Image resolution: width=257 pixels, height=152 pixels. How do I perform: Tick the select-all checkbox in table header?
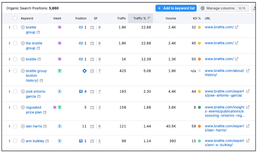15,18
